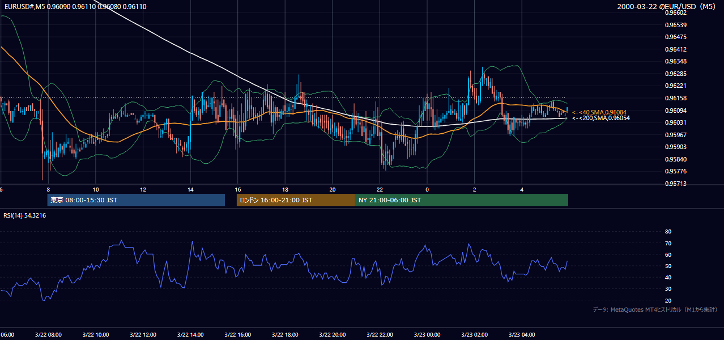Click the 0.96094 price axis label
This screenshot has width=724, height=340.
pos(675,110)
